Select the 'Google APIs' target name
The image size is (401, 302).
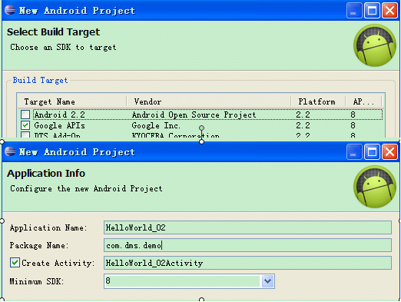(59, 125)
